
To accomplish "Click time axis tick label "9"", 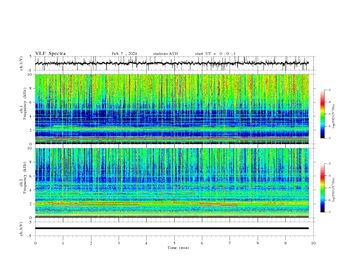I will pos(285,243).
